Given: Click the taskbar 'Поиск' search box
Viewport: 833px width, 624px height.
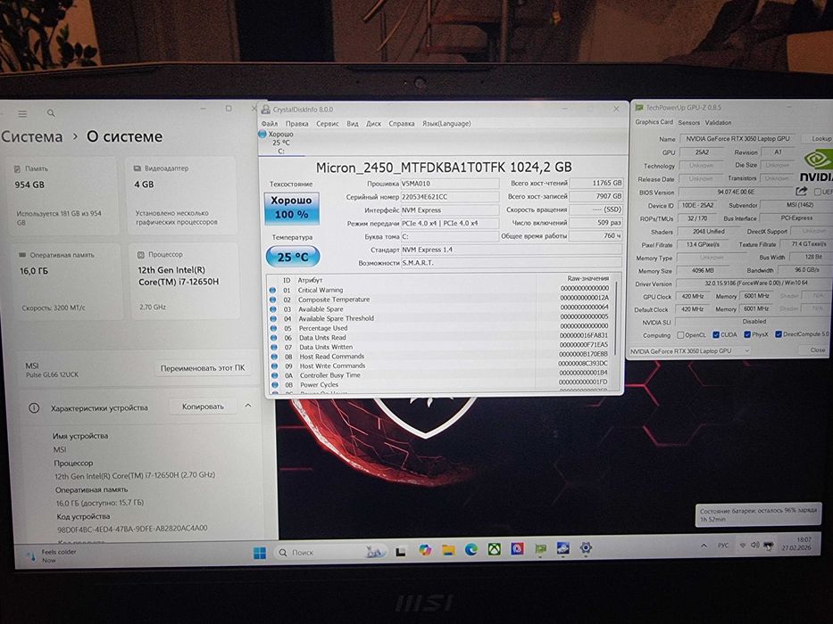Looking at the screenshot, I should (329, 553).
